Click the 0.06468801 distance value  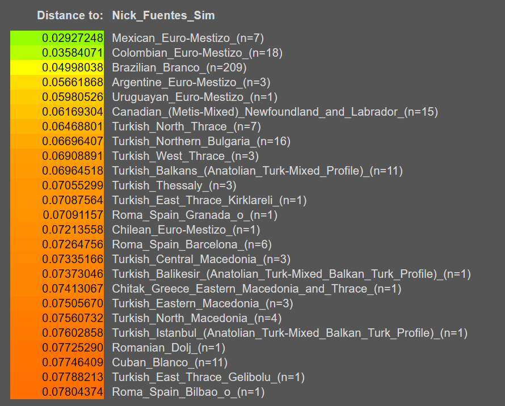click(57, 126)
